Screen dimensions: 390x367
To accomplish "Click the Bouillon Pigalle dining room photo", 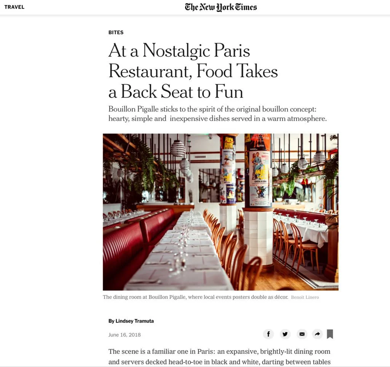I will click(221, 212).
